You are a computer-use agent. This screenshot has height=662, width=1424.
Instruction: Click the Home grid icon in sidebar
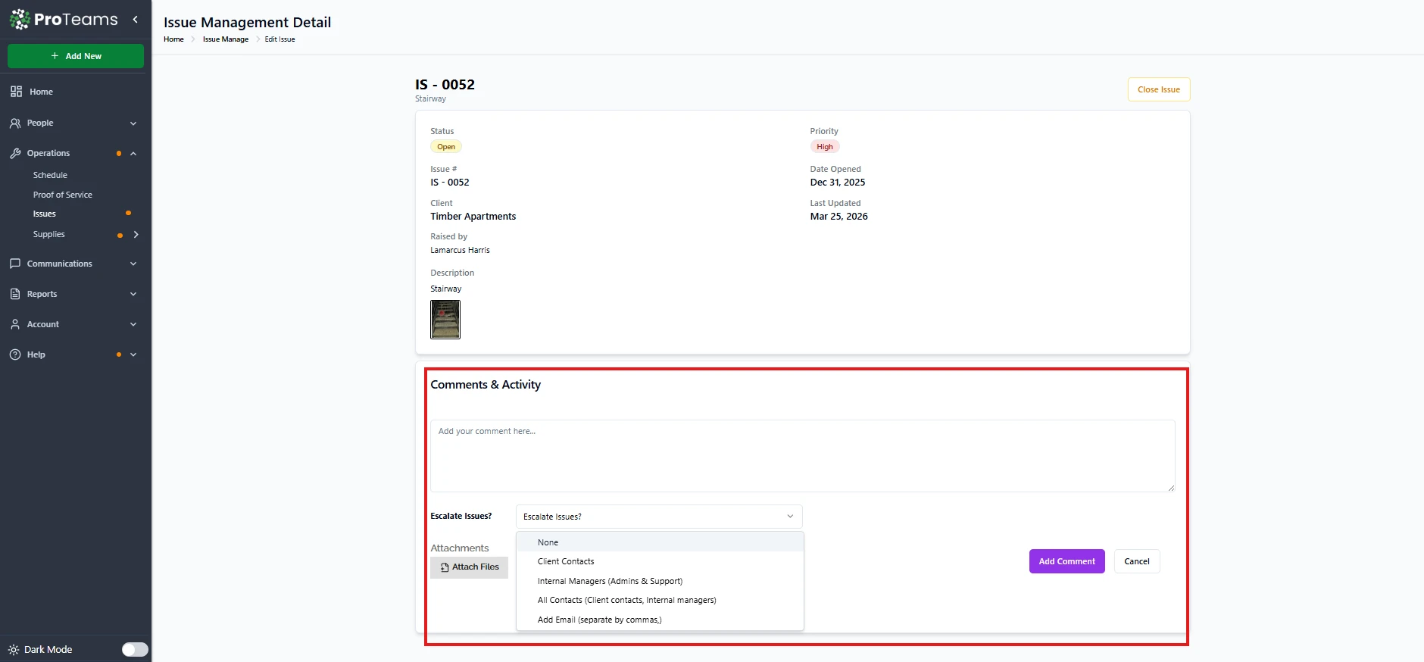pyautogui.click(x=16, y=92)
